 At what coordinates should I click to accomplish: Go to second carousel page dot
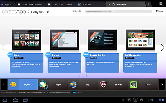pos(87,75)
